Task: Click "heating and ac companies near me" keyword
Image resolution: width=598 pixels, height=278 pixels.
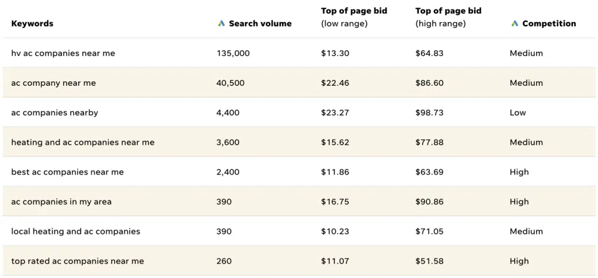Action: (82, 143)
